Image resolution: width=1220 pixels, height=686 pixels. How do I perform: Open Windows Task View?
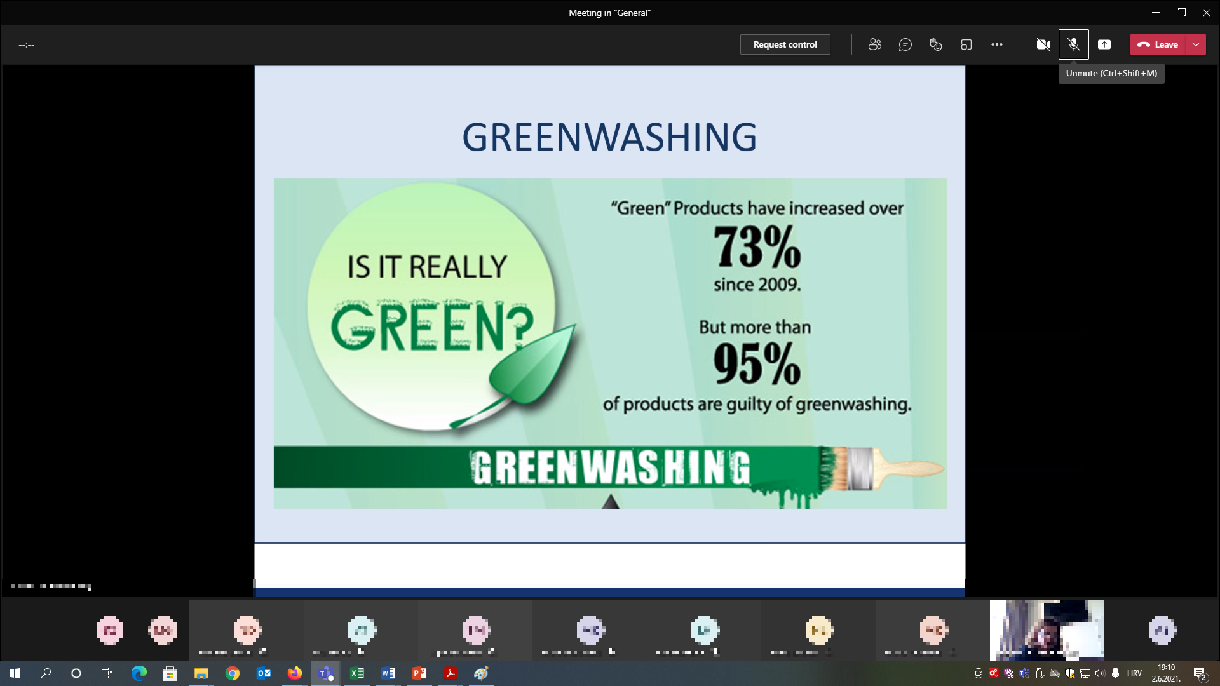coord(107,673)
